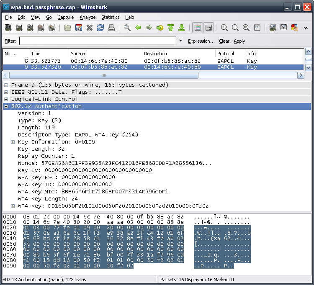Toggle auto scroll in live capture
The height and width of the screenshot is (285, 314).
pyautogui.click(x=208, y=28)
